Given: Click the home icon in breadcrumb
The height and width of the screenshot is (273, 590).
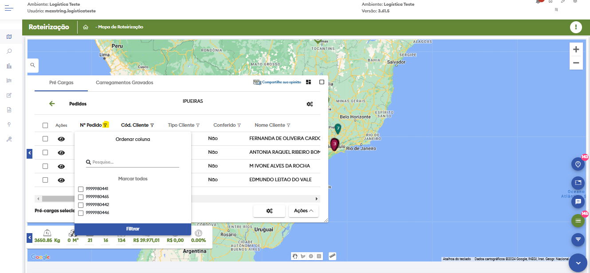Looking at the screenshot, I should (x=86, y=27).
